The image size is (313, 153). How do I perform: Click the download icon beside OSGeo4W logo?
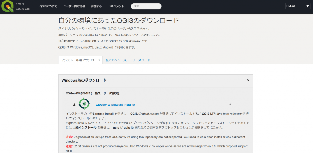(x=74, y=104)
